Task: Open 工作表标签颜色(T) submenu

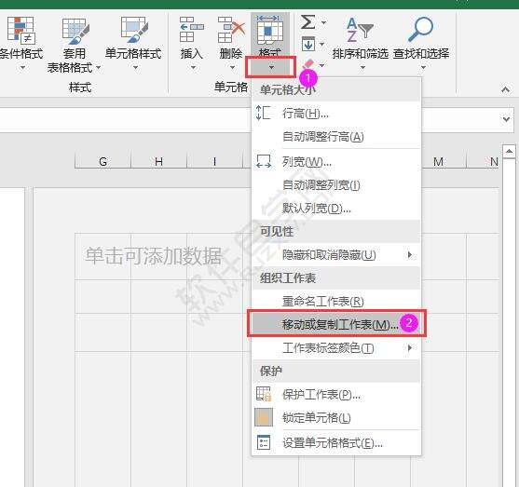Action: coord(336,347)
